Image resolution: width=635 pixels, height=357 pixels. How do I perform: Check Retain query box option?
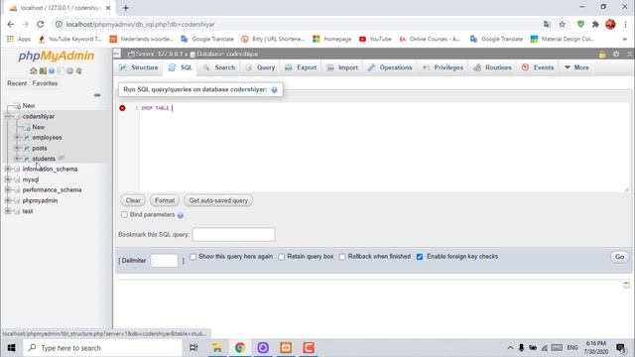[282, 257]
